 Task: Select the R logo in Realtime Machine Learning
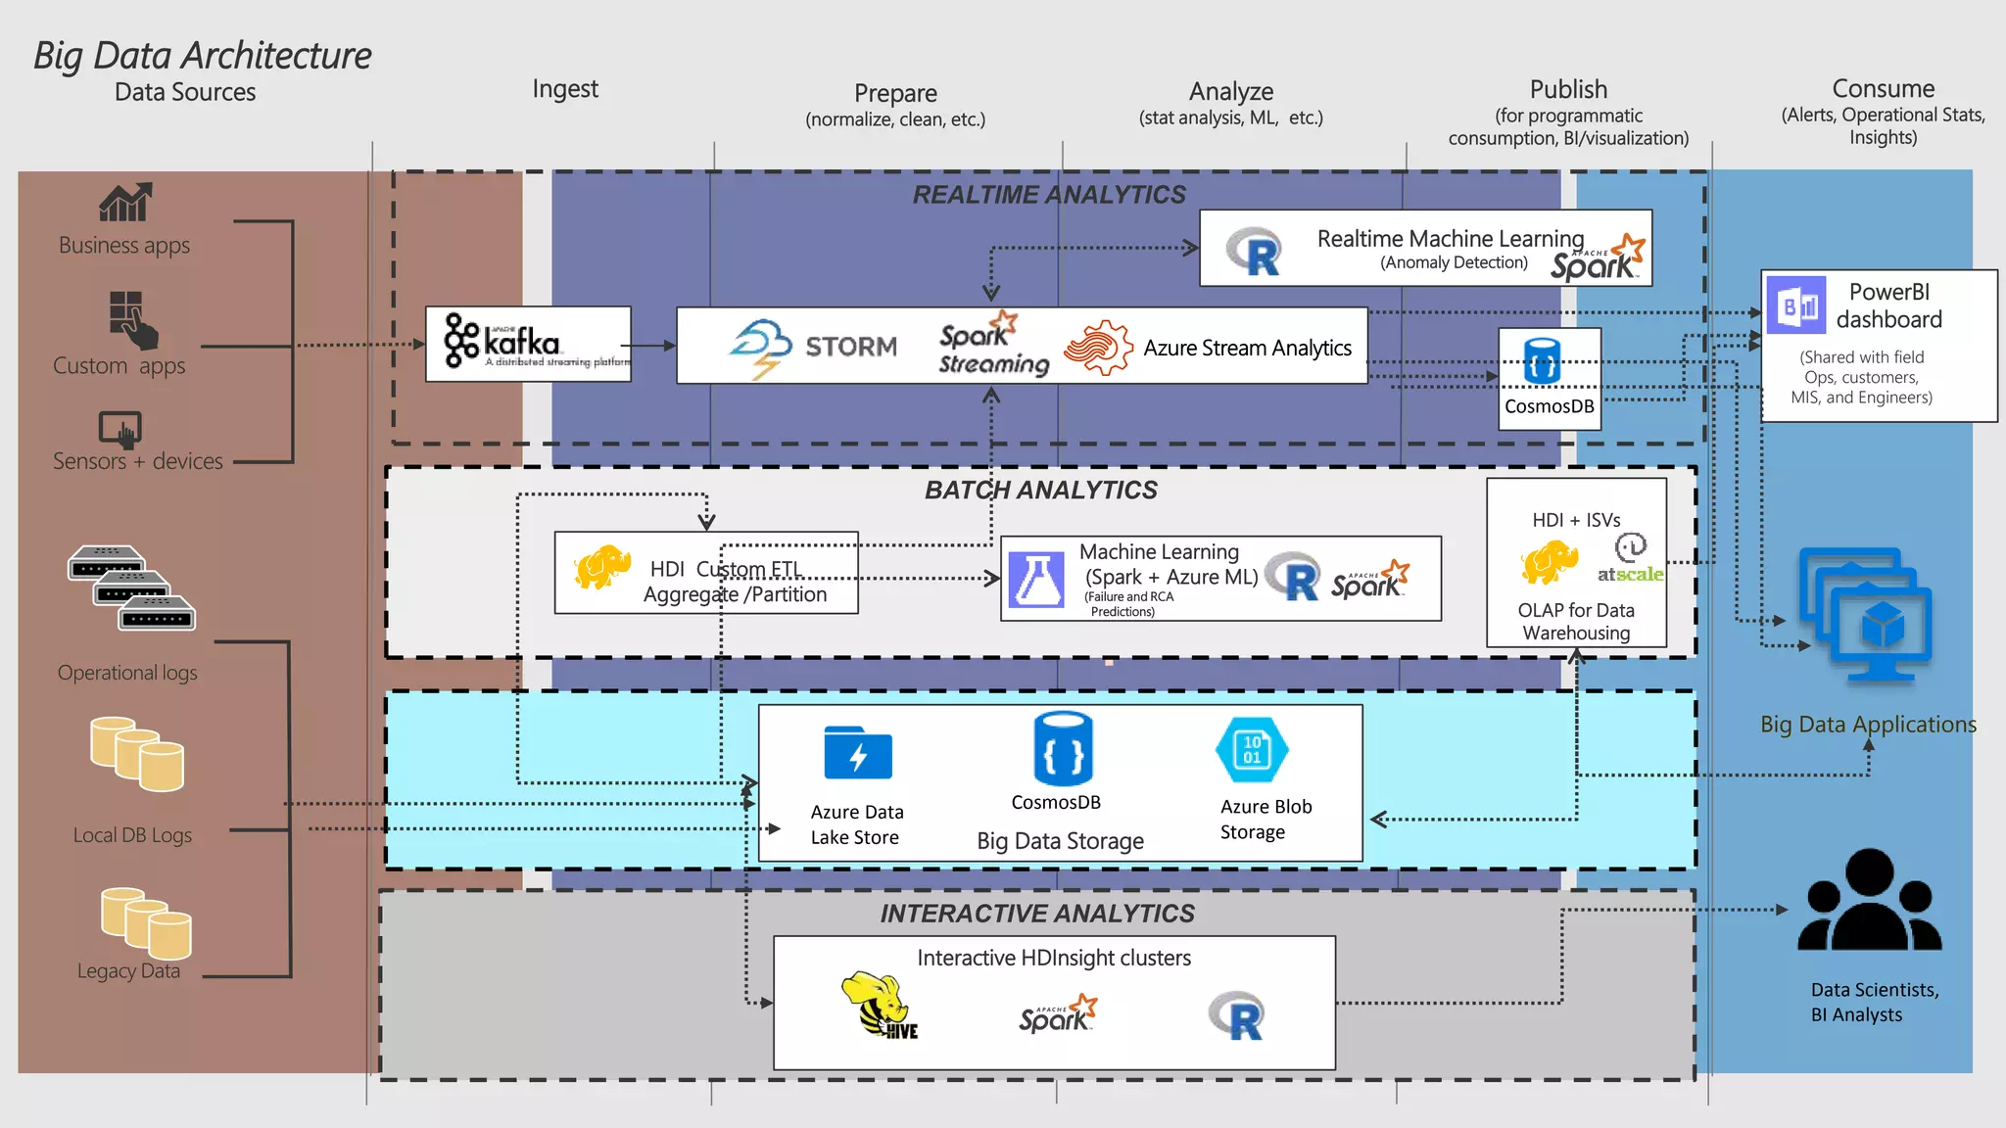tap(1255, 252)
